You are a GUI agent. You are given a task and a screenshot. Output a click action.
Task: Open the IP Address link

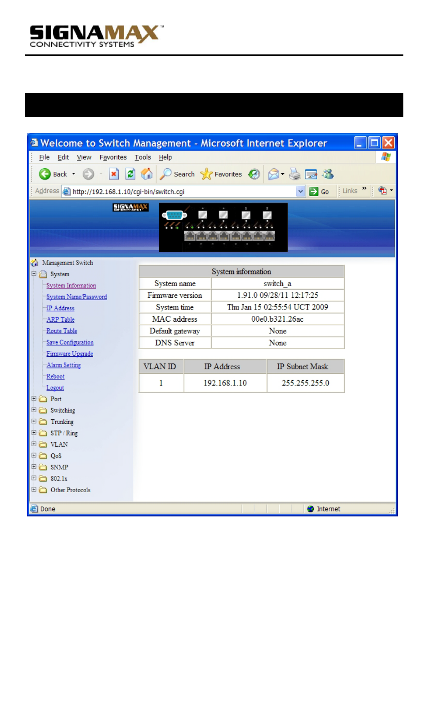click(60, 308)
